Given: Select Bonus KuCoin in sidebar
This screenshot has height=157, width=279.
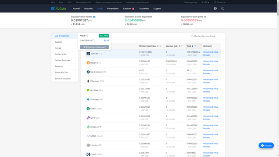Looking at the screenshot, I should click(65, 72).
